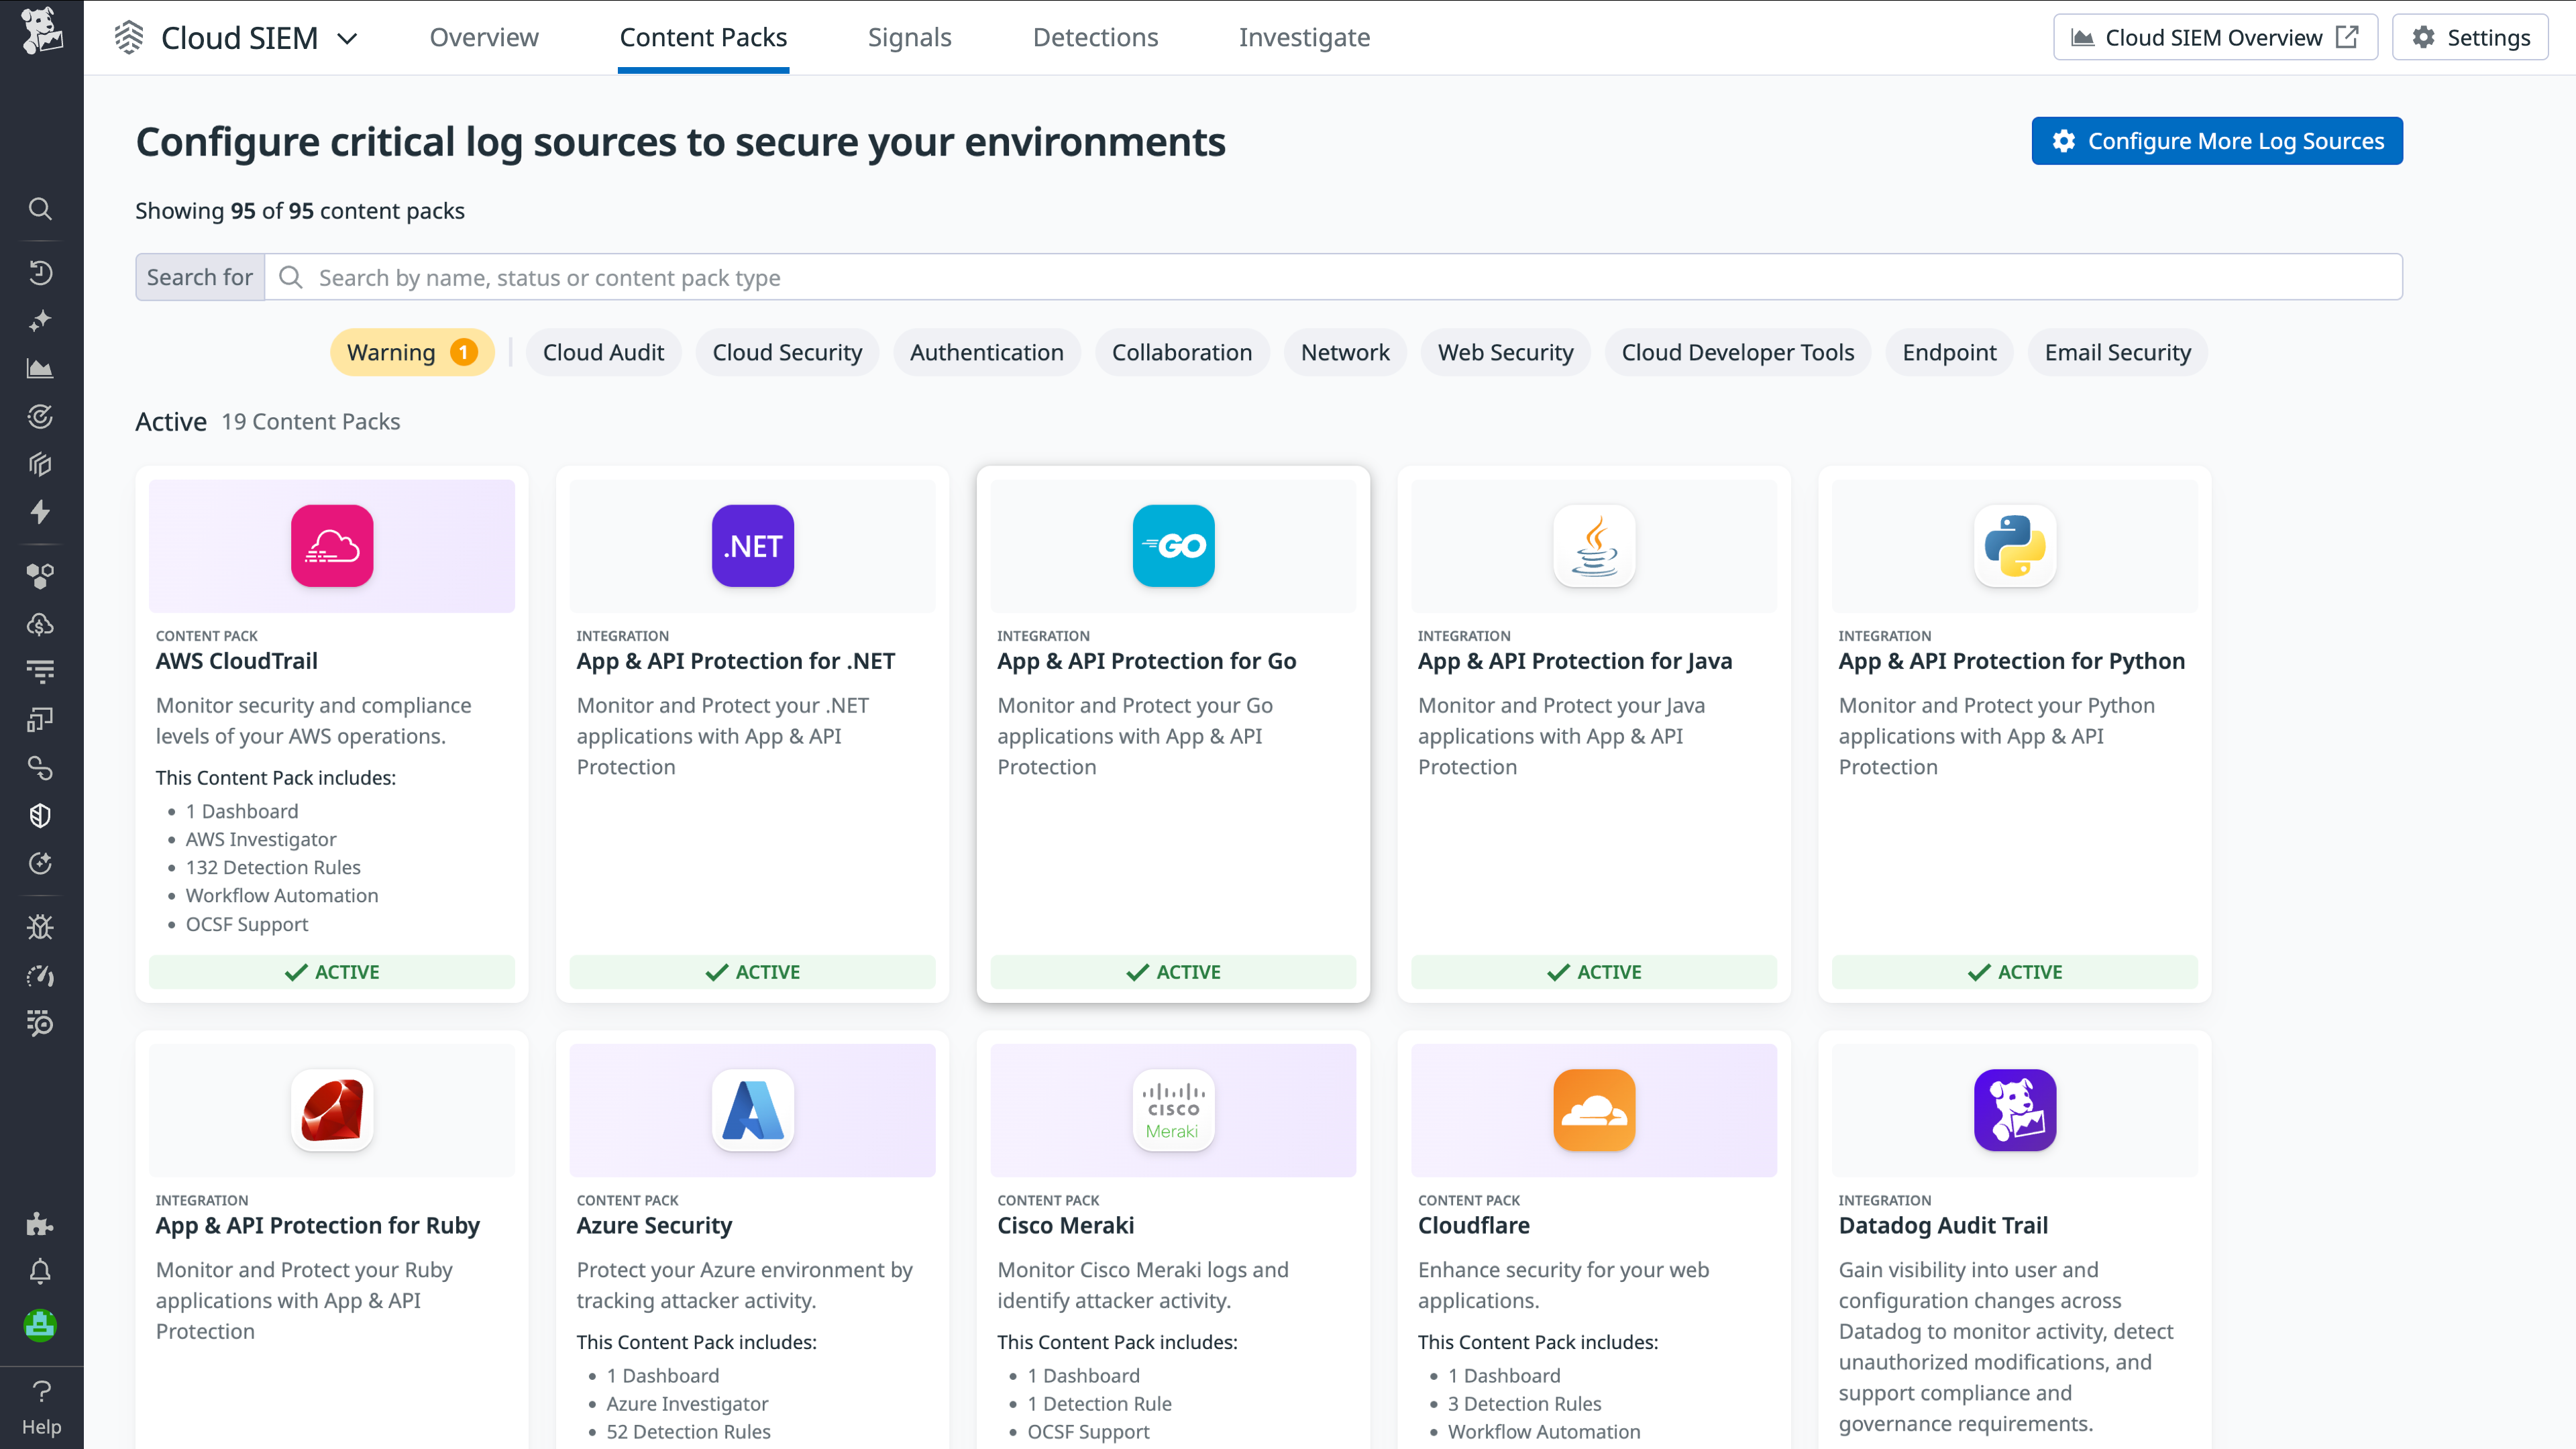
Task: Open the cloud cost dollar icon
Action: tap(40, 625)
